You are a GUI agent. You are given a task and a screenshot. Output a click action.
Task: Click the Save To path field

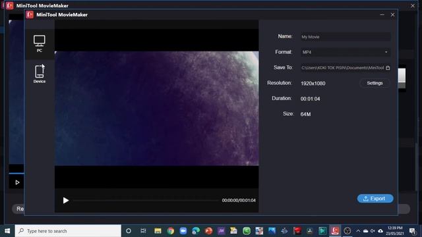click(x=343, y=68)
